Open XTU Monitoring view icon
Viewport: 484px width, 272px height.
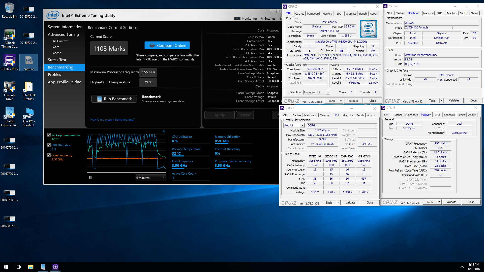[x=237, y=18]
